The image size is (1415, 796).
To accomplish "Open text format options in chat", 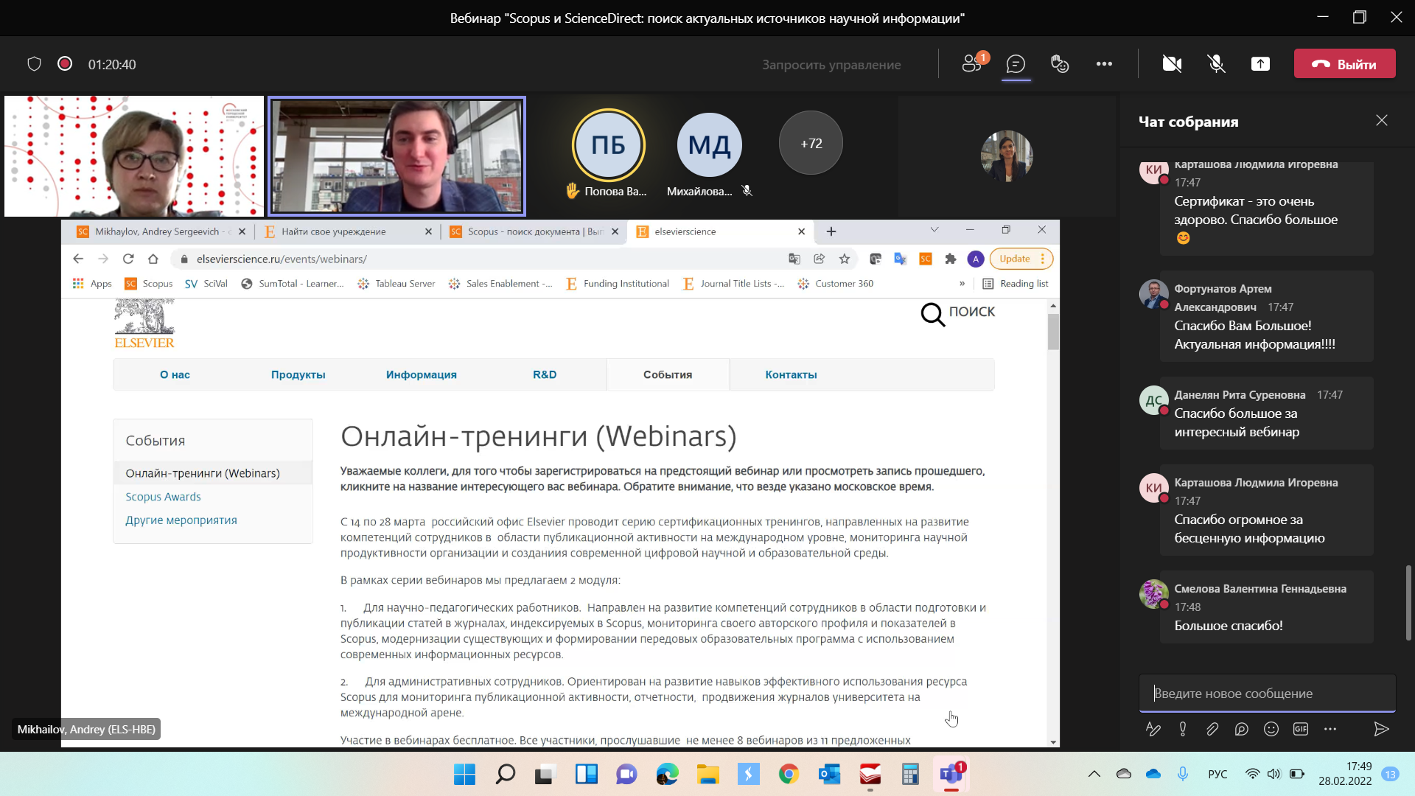I will pyautogui.click(x=1153, y=729).
